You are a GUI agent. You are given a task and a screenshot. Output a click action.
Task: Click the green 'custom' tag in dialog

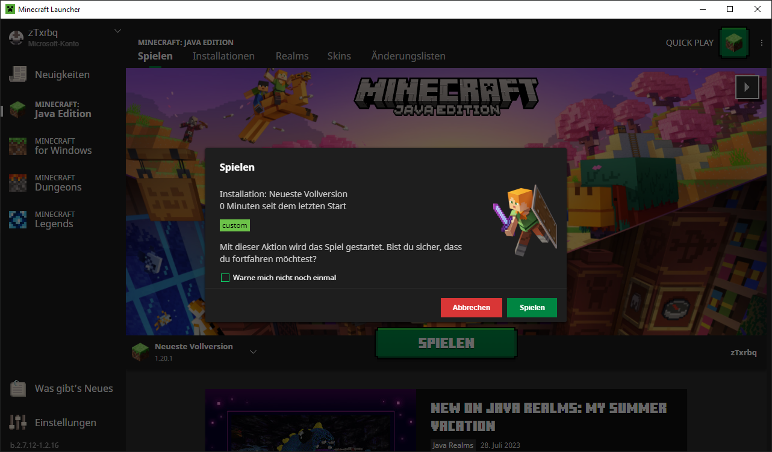point(235,225)
